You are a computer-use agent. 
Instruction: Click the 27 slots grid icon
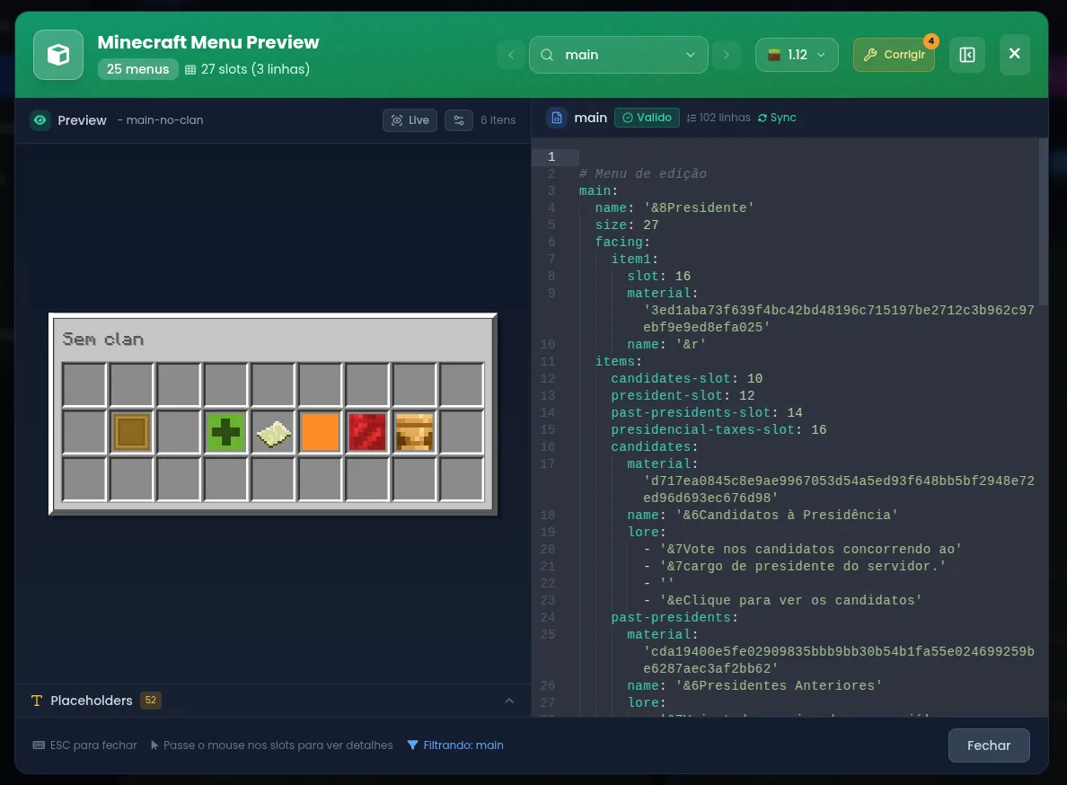[x=190, y=69]
